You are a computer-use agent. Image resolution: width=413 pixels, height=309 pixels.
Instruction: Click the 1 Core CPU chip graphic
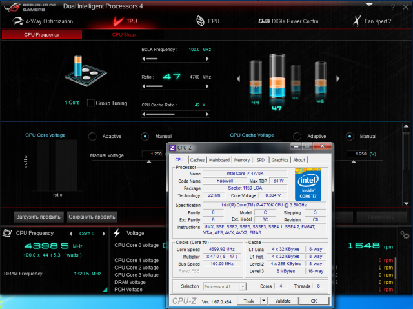point(86,71)
